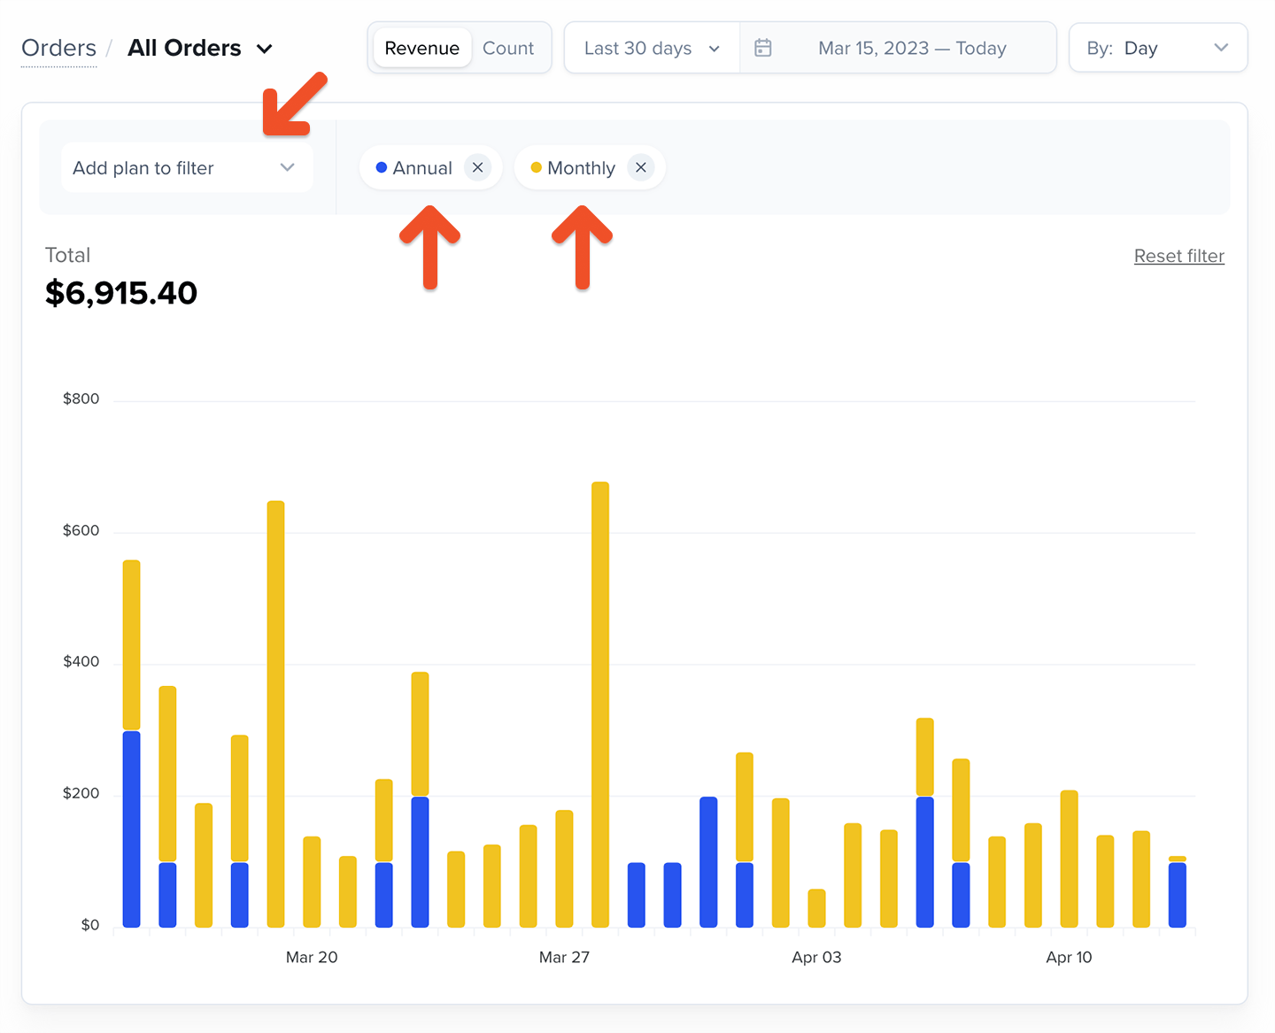
Task: Click the Annual chip label
Action: 422,168
